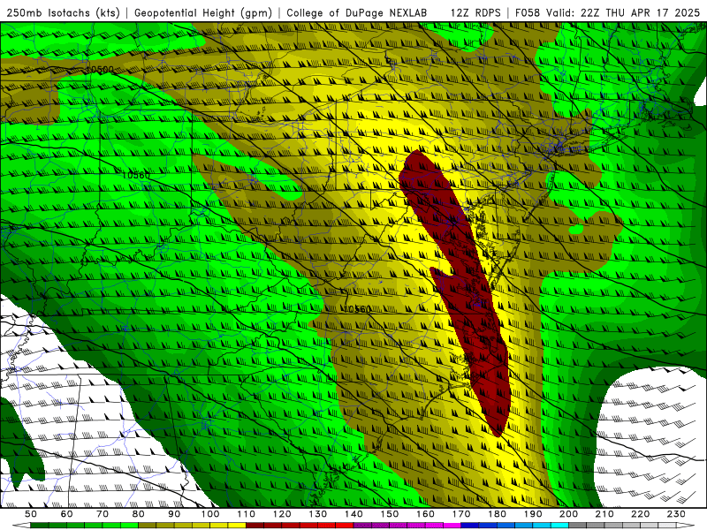The image size is (707, 530).
Task: Click the colorbar label 210
Action: click(x=604, y=514)
